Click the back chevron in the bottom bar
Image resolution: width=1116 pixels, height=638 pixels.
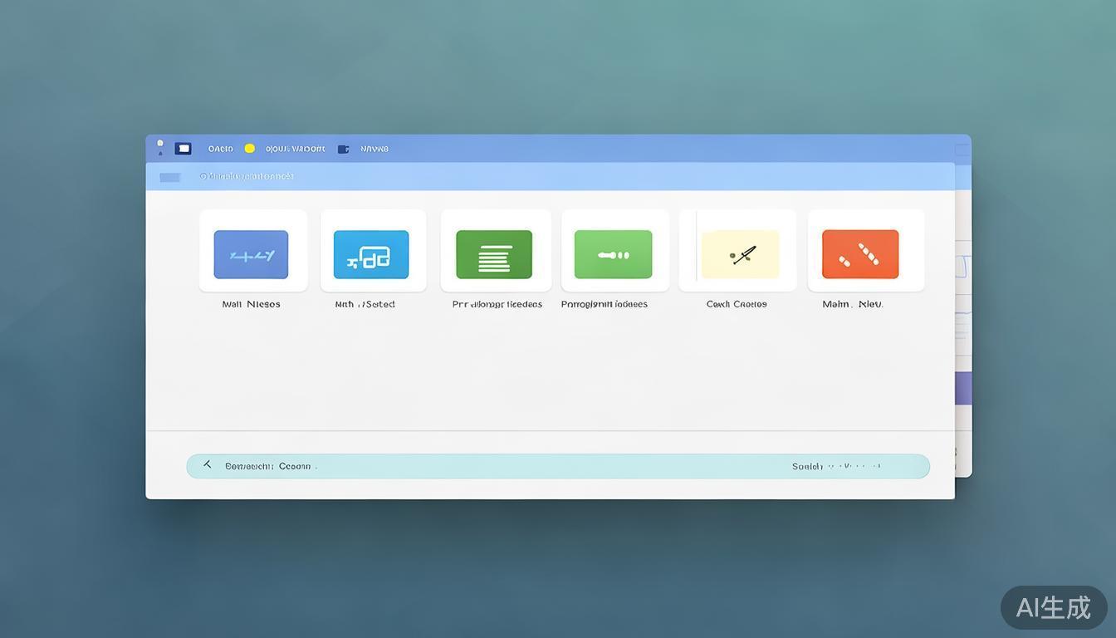[208, 465]
